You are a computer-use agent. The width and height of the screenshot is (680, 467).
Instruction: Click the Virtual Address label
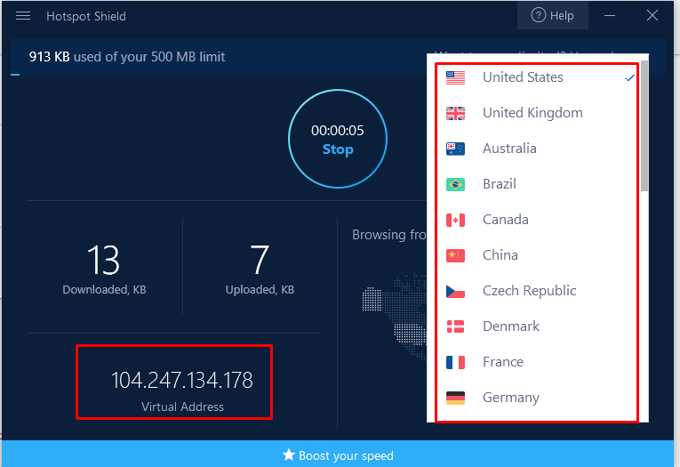tap(182, 407)
